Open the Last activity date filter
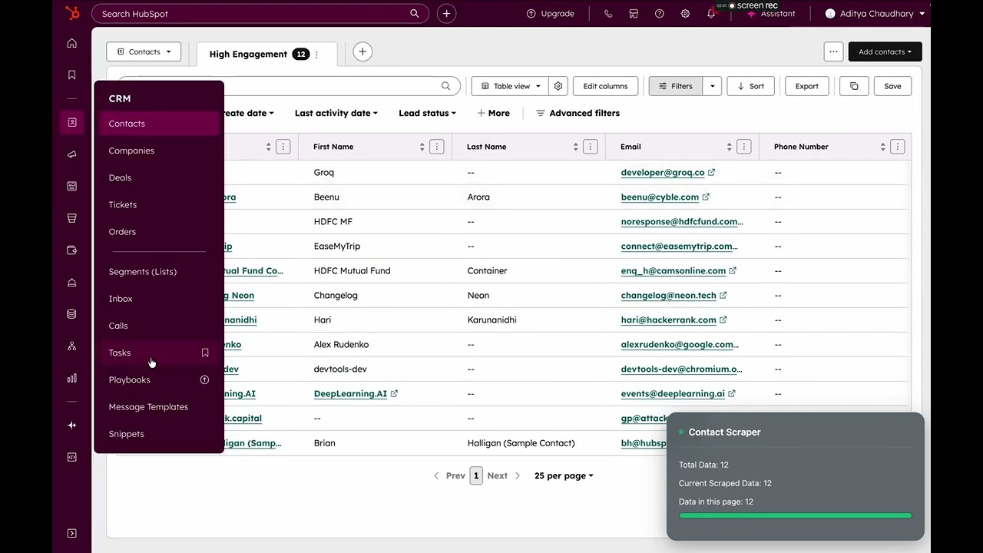 [x=336, y=113]
